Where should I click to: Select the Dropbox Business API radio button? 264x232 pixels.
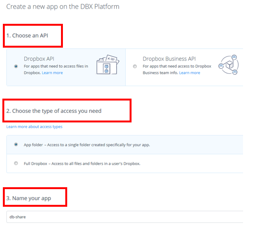point(135,66)
